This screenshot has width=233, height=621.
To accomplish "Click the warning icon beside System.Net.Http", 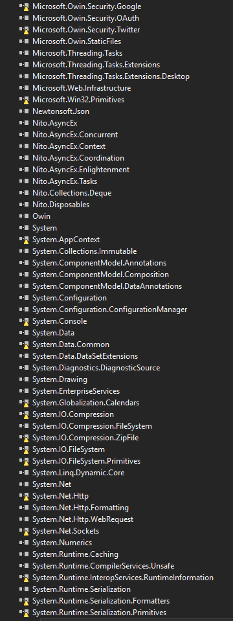I will point(24,496).
